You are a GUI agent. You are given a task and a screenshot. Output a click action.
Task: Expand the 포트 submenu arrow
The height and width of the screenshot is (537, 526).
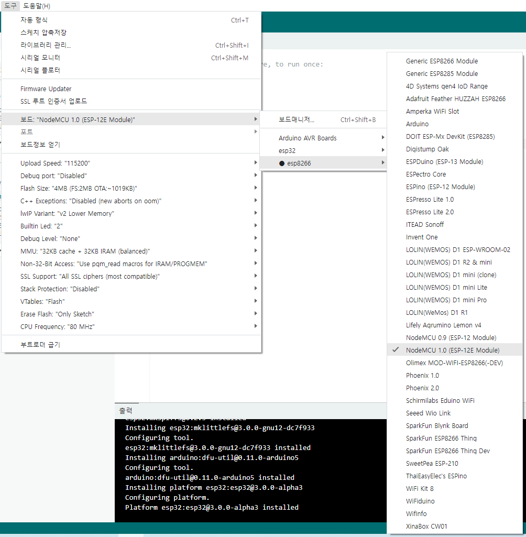(256, 132)
